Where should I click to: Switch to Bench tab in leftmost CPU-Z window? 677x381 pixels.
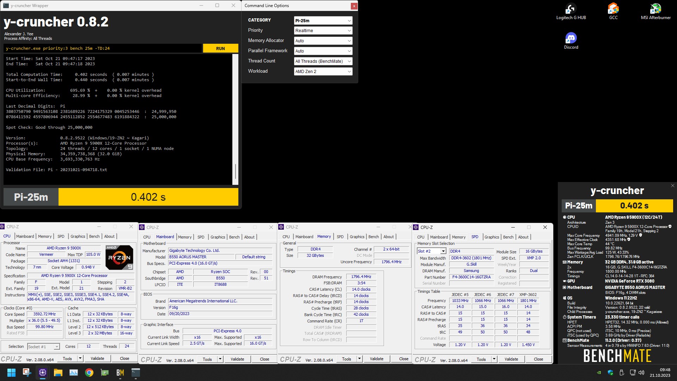point(94,236)
